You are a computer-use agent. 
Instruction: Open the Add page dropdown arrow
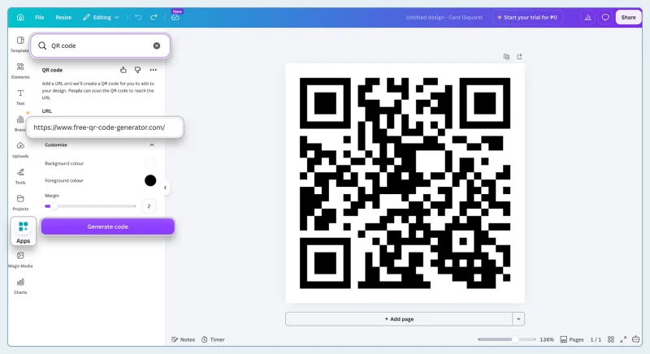tap(518, 319)
